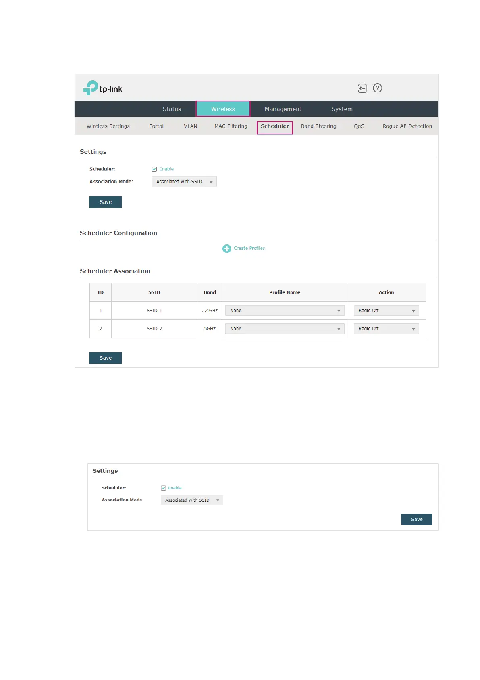Open the help question mark icon
This screenshot has height=680, width=480.
point(377,88)
